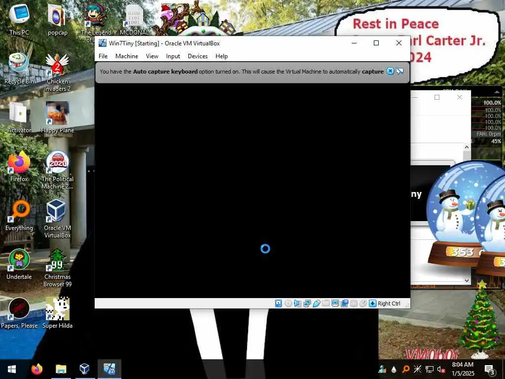The width and height of the screenshot is (505, 379).
Task: Open the View menu
Action: coord(152,56)
